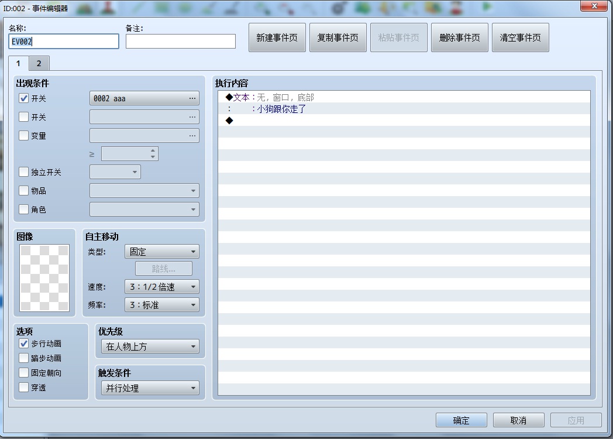Select the 文本:无, 窗口, 底部 command line

(404, 97)
